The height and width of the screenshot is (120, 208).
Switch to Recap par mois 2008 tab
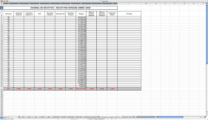128,117
